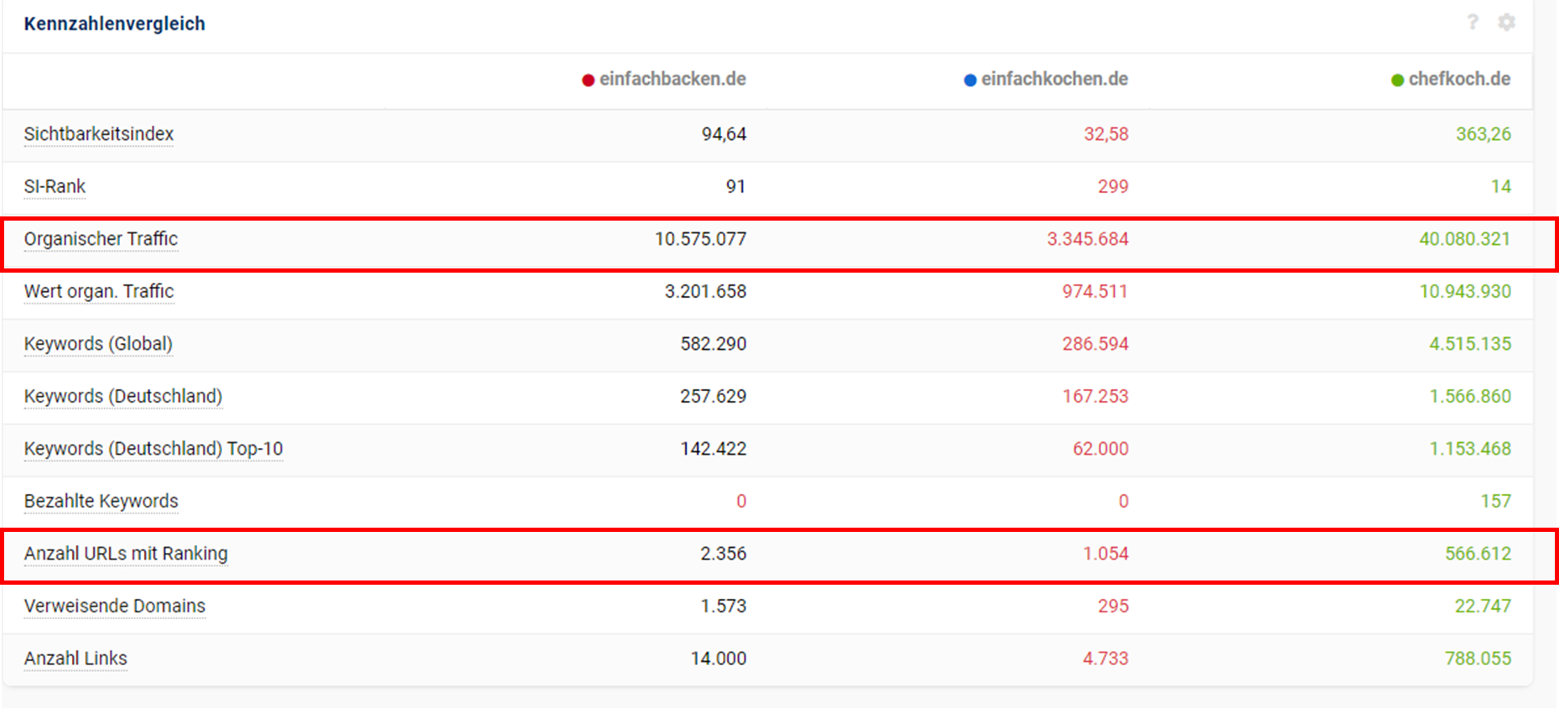The image size is (1559, 708).
Task: Select Top-10 keywords value 142.422
Action: click(713, 449)
